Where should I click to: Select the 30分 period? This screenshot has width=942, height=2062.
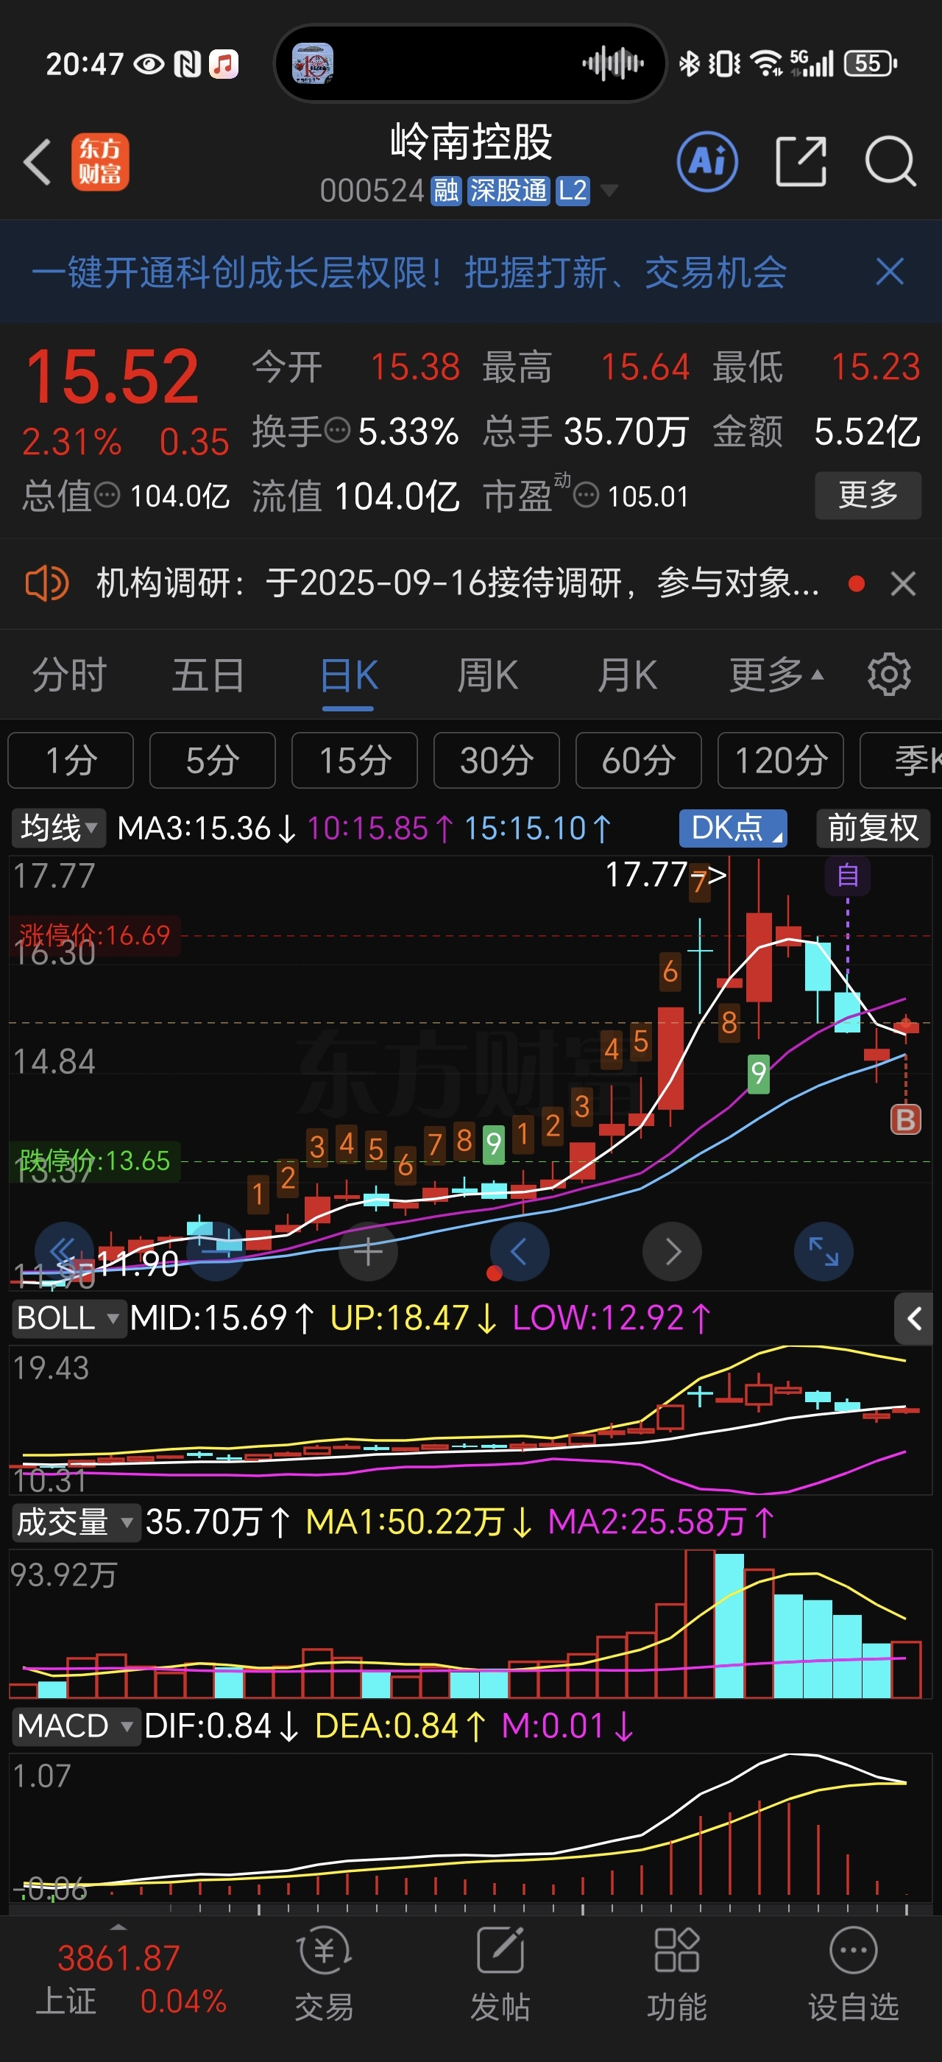496,760
